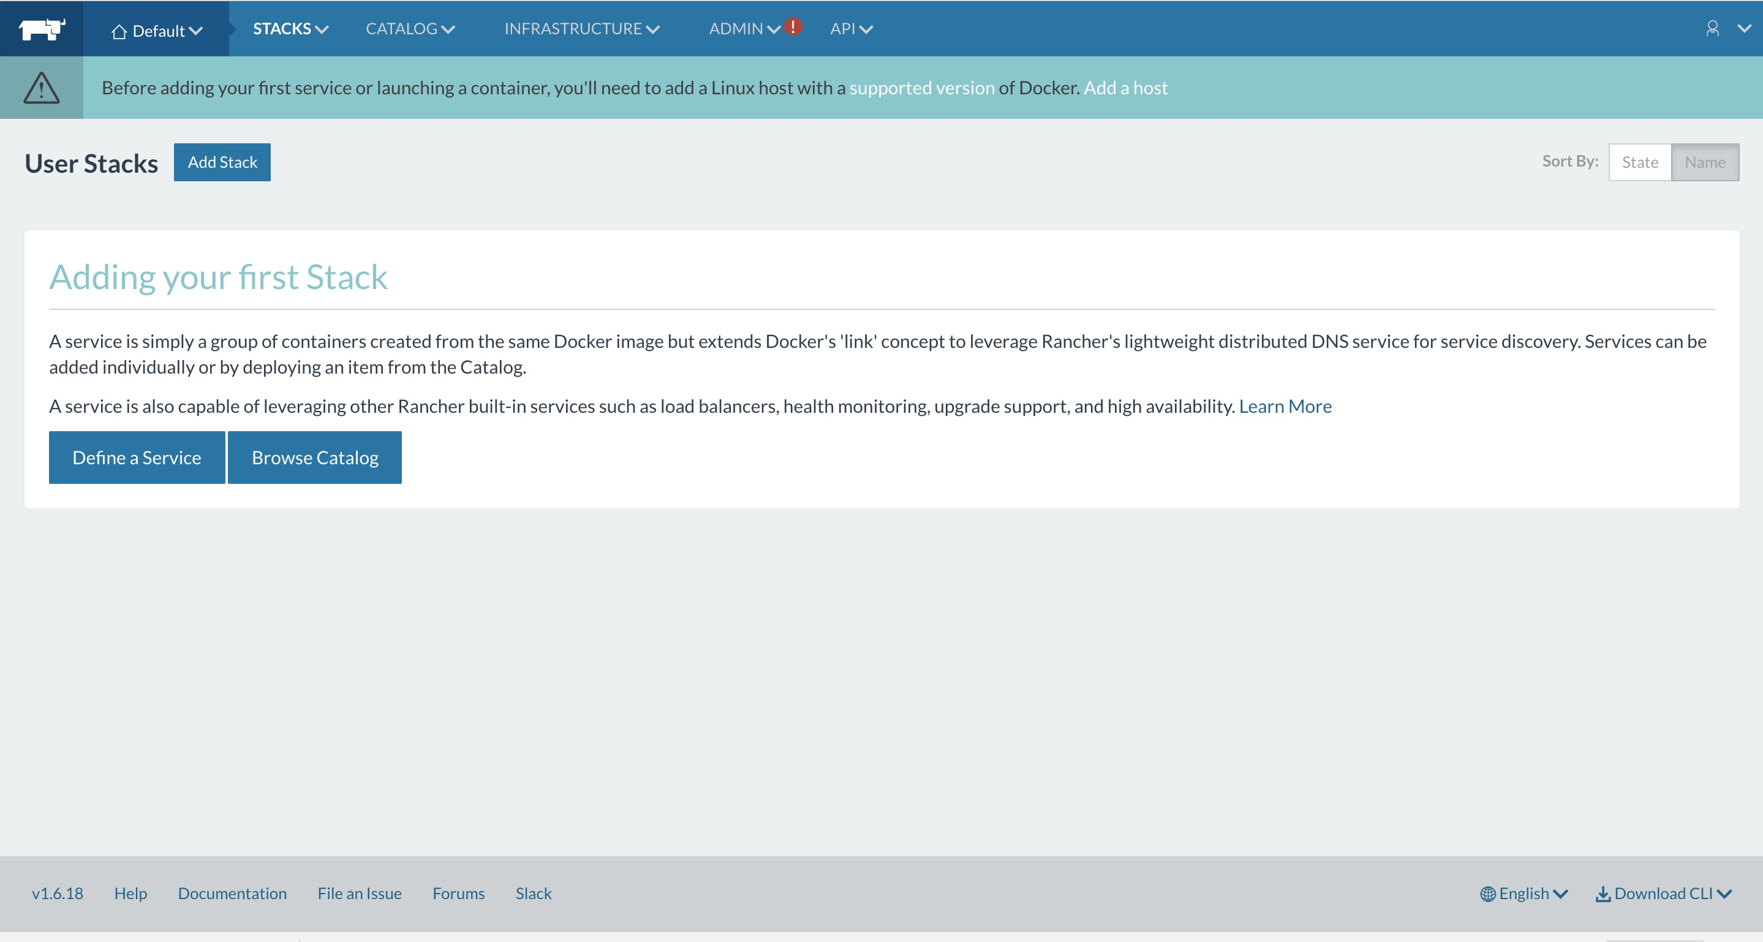Sort stacks by State

tap(1639, 162)
